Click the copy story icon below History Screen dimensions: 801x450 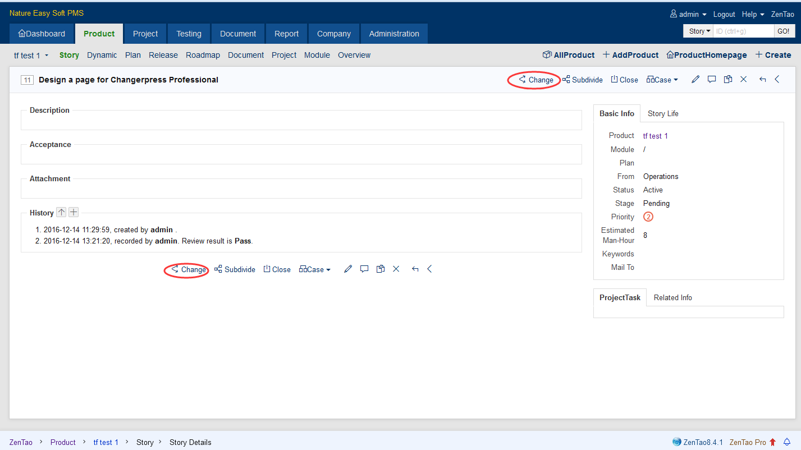tap(380, 269)
